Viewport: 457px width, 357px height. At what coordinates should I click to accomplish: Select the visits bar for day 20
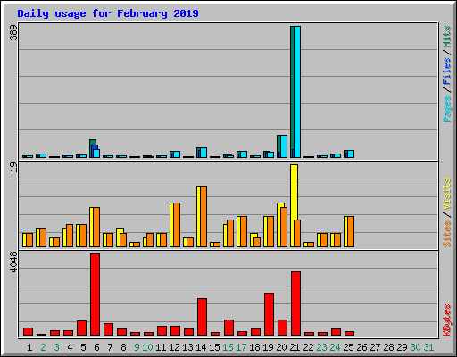278,225
